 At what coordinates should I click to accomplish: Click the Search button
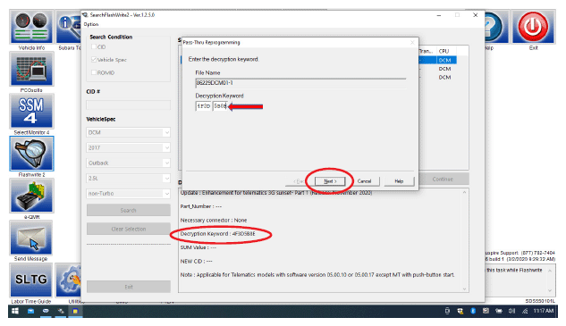pos(129,210)
